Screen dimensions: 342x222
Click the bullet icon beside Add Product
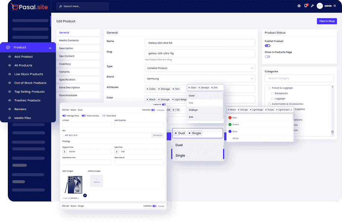click(10, 57)
